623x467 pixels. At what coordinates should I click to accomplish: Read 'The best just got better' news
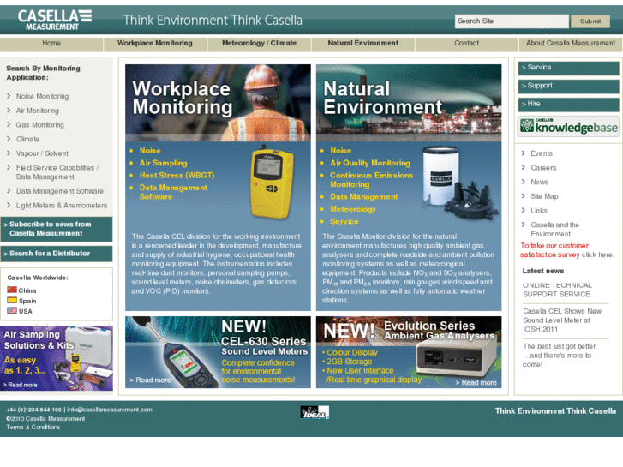click(x=559, y=355)
